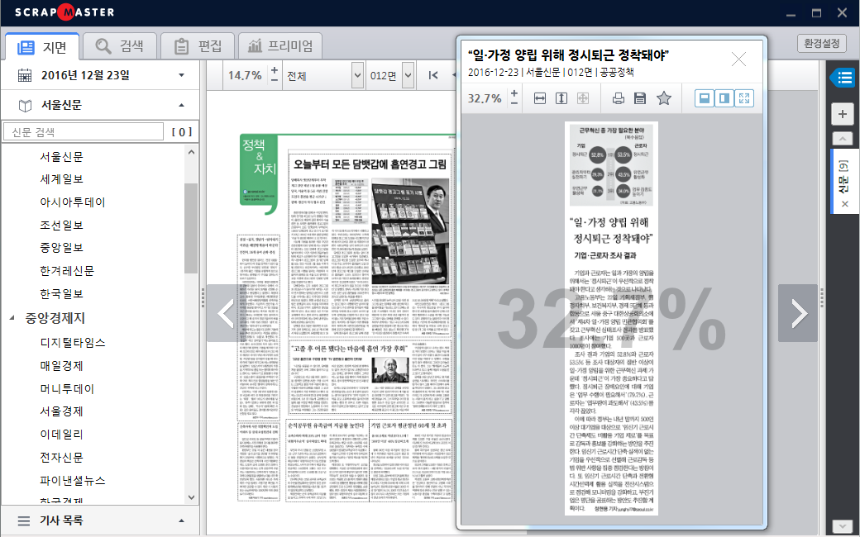Save the article with the floppy disk icon
Image resolution: width=860 pixels, height=537 pixels.
point(640,98)
